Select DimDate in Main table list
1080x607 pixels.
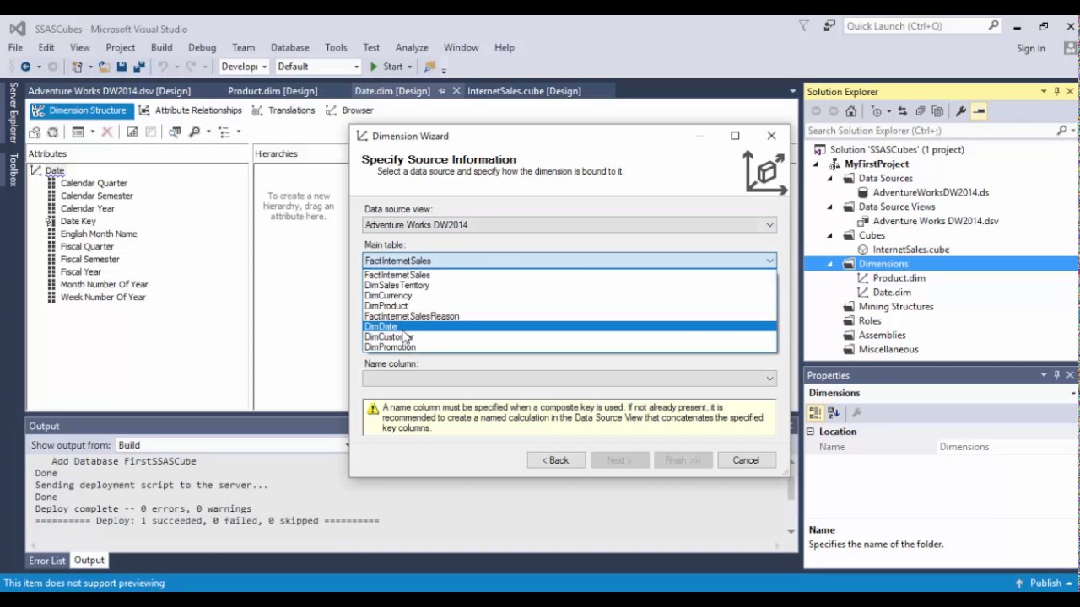pyautogui.click(x=570, y=326)
